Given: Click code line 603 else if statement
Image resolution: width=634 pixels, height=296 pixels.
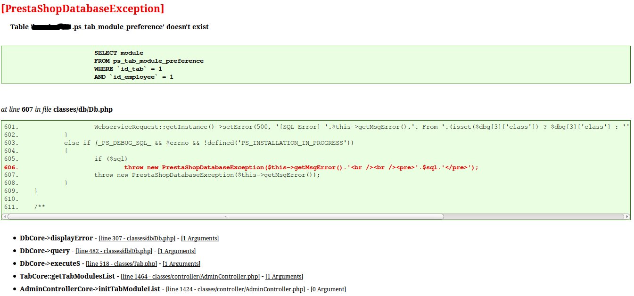Looking at the screenshot, I should [209, 143].
